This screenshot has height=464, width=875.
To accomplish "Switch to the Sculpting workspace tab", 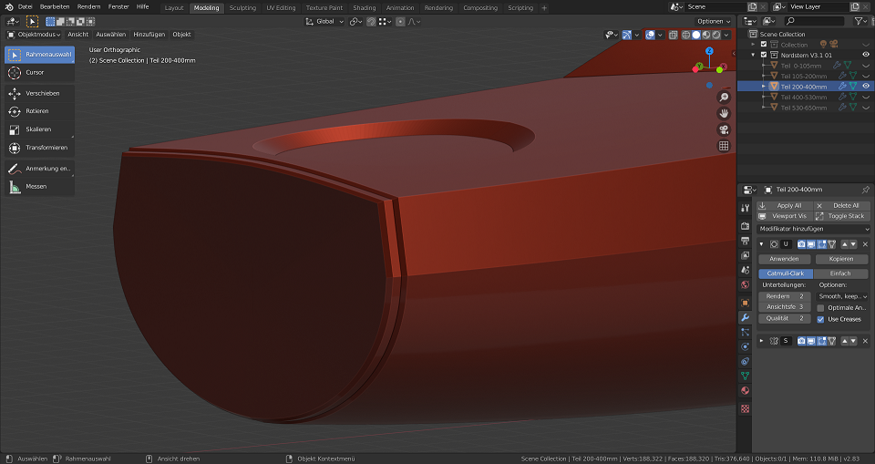I will pos(242,7).
